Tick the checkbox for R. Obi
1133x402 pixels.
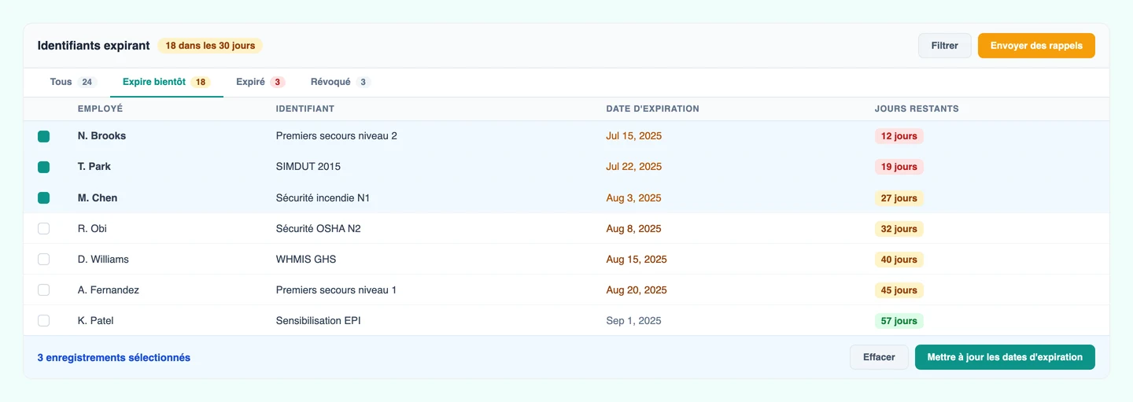pos(44,229)
